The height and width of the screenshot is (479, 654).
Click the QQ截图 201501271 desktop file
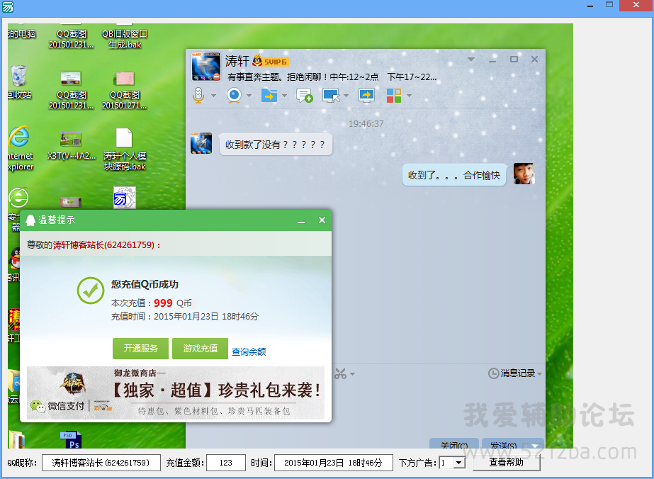click(124, 91)
